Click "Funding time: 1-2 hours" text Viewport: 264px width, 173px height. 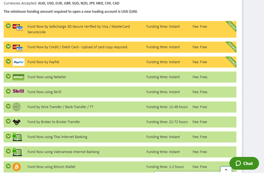tap(165, 167)
